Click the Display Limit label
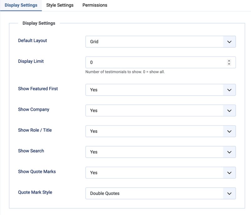 point(31,61)
